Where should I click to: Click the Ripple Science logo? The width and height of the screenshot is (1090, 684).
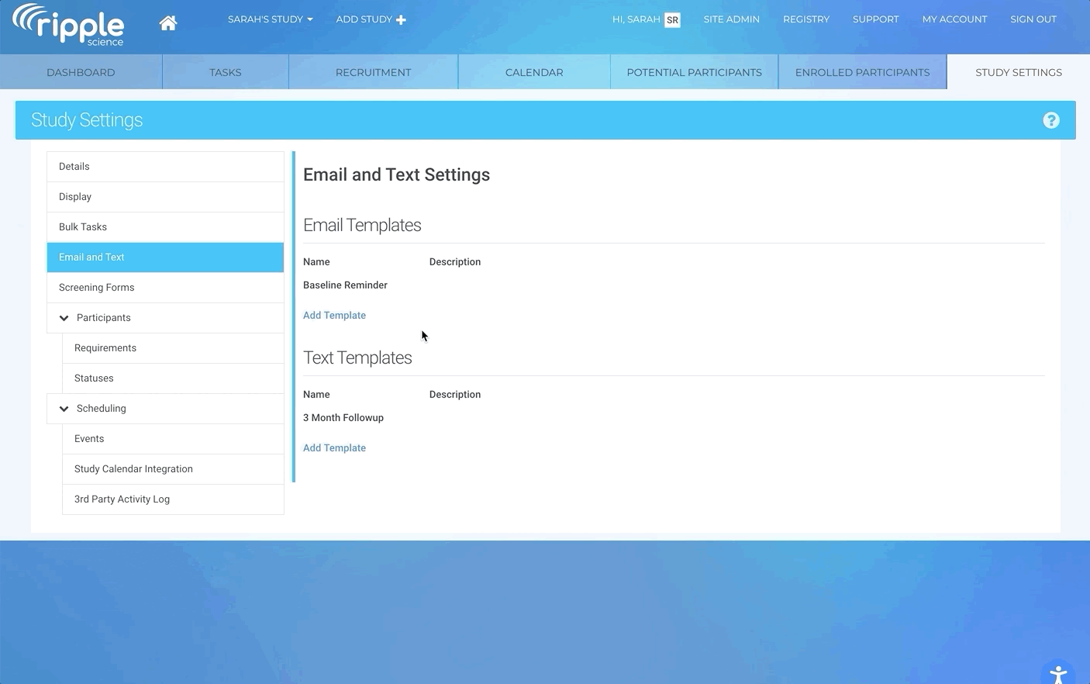pyautogui.click(x=69, y=25)
